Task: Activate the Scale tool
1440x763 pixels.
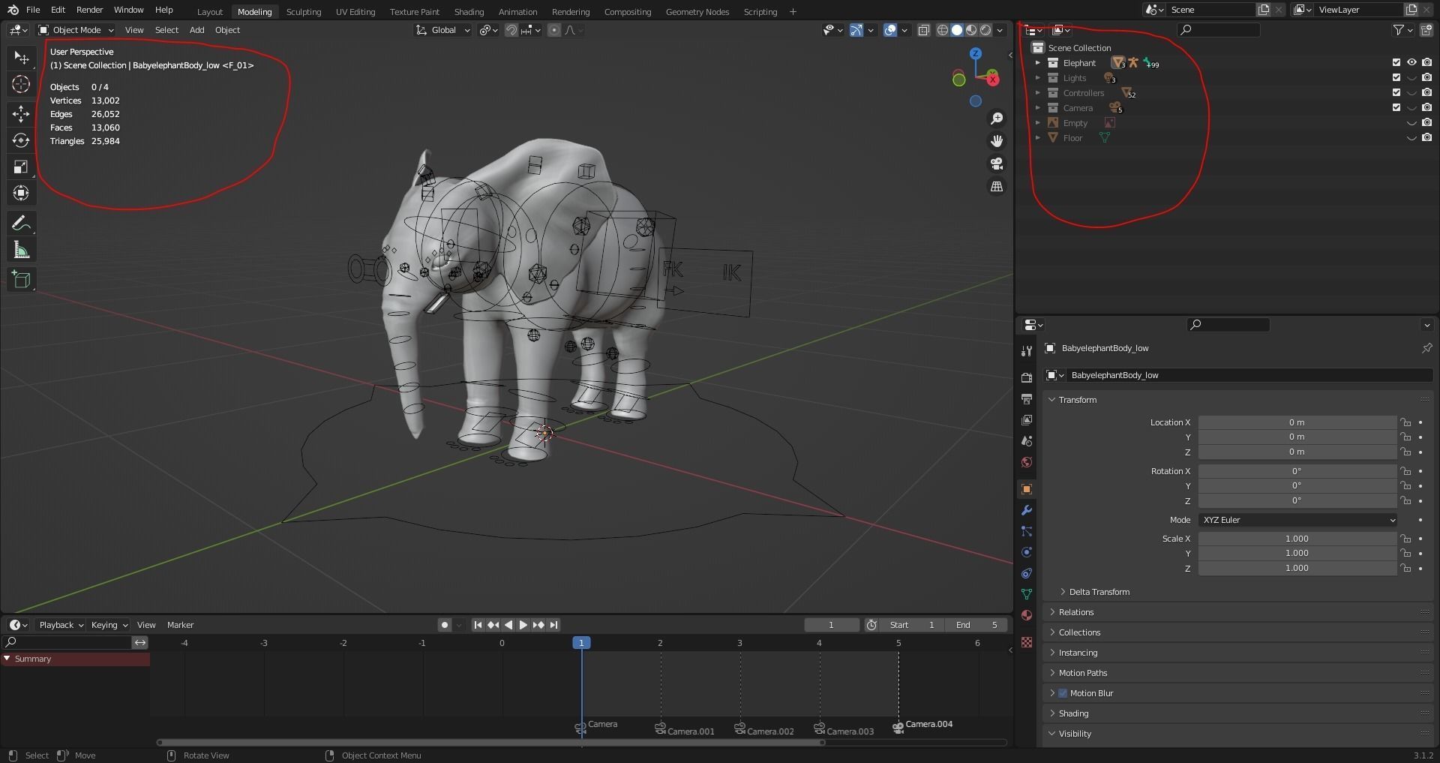Action: tap(21, 167)
